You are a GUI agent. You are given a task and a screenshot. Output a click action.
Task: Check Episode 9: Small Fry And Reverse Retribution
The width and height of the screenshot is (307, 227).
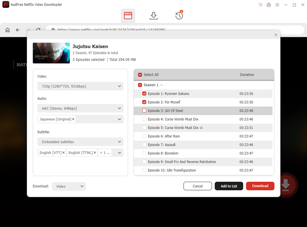(145, 162)
